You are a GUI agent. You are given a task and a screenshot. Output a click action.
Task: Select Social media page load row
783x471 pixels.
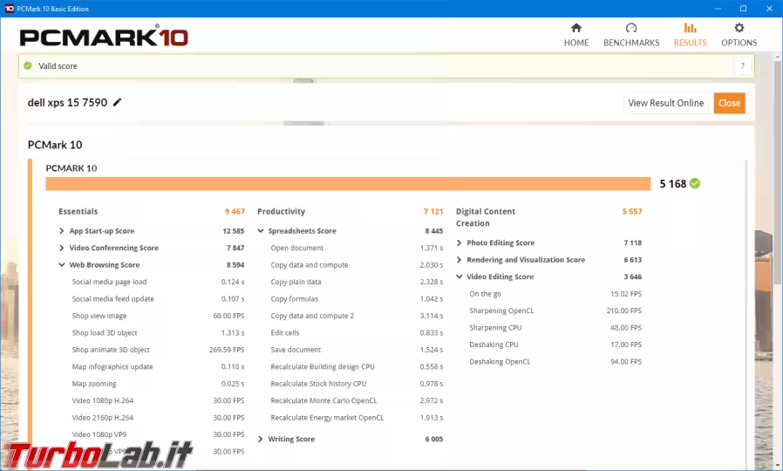(158, 283)
